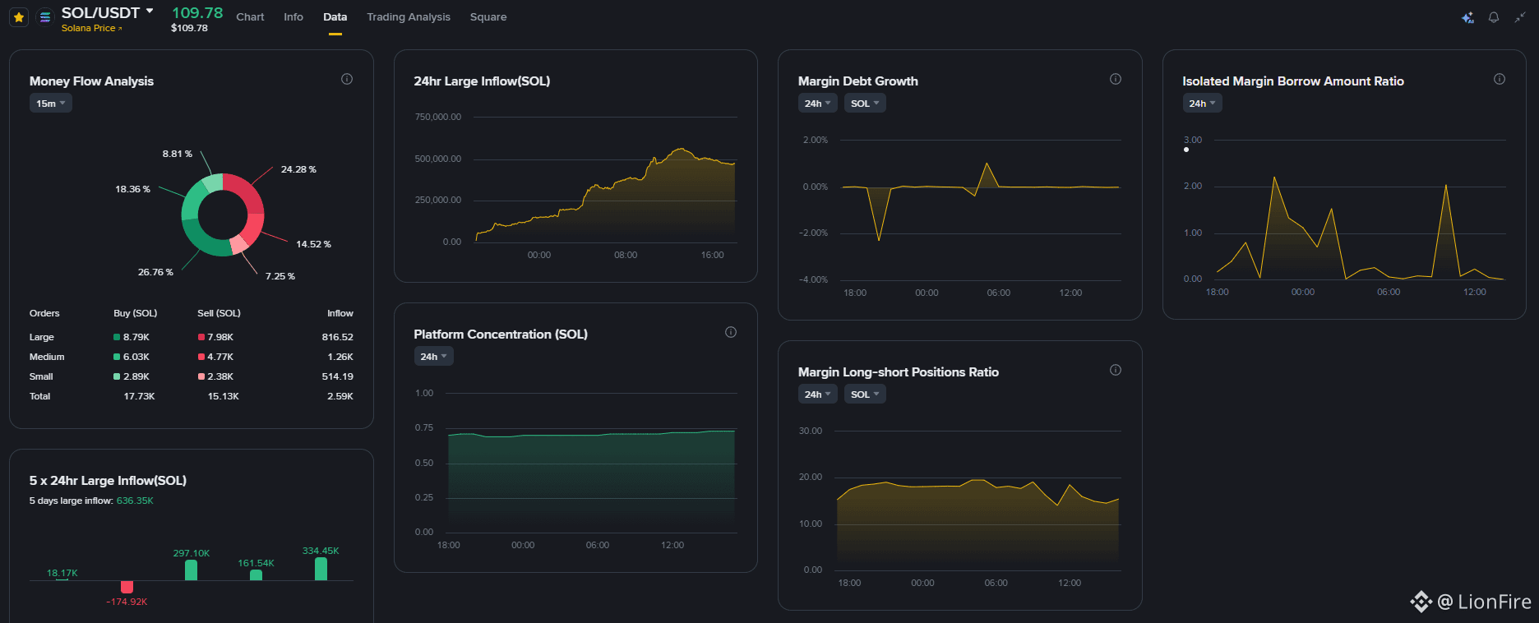Click the 334.45K green inflow bar
Viewport: 1539px width, 623px height.
pyautogui.click(x=321, y=569)
